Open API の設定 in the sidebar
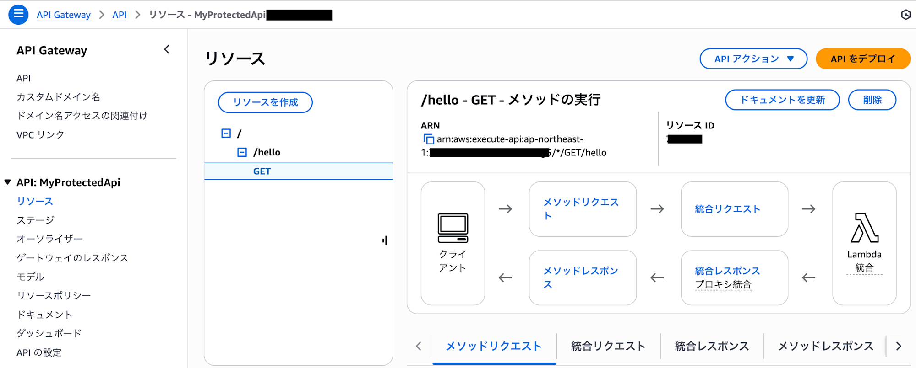The width and height of the screenshot is (916, 368). [39, 352]
